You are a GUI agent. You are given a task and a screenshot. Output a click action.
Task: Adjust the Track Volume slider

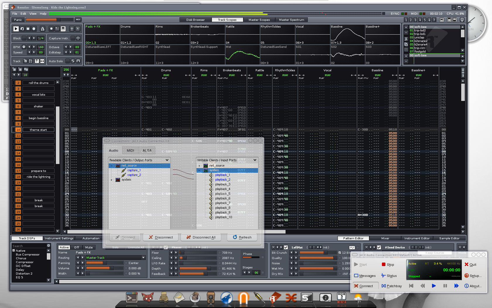(x=104, y=268)
